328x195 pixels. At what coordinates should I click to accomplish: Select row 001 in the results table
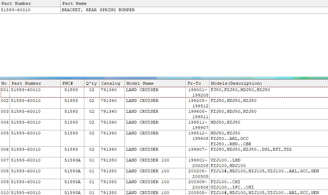point(164,92)
